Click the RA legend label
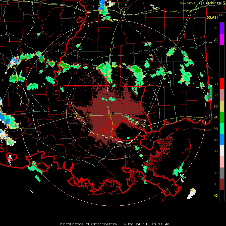The height and width of the screenshot is (226, 226). tap(215, 129)
